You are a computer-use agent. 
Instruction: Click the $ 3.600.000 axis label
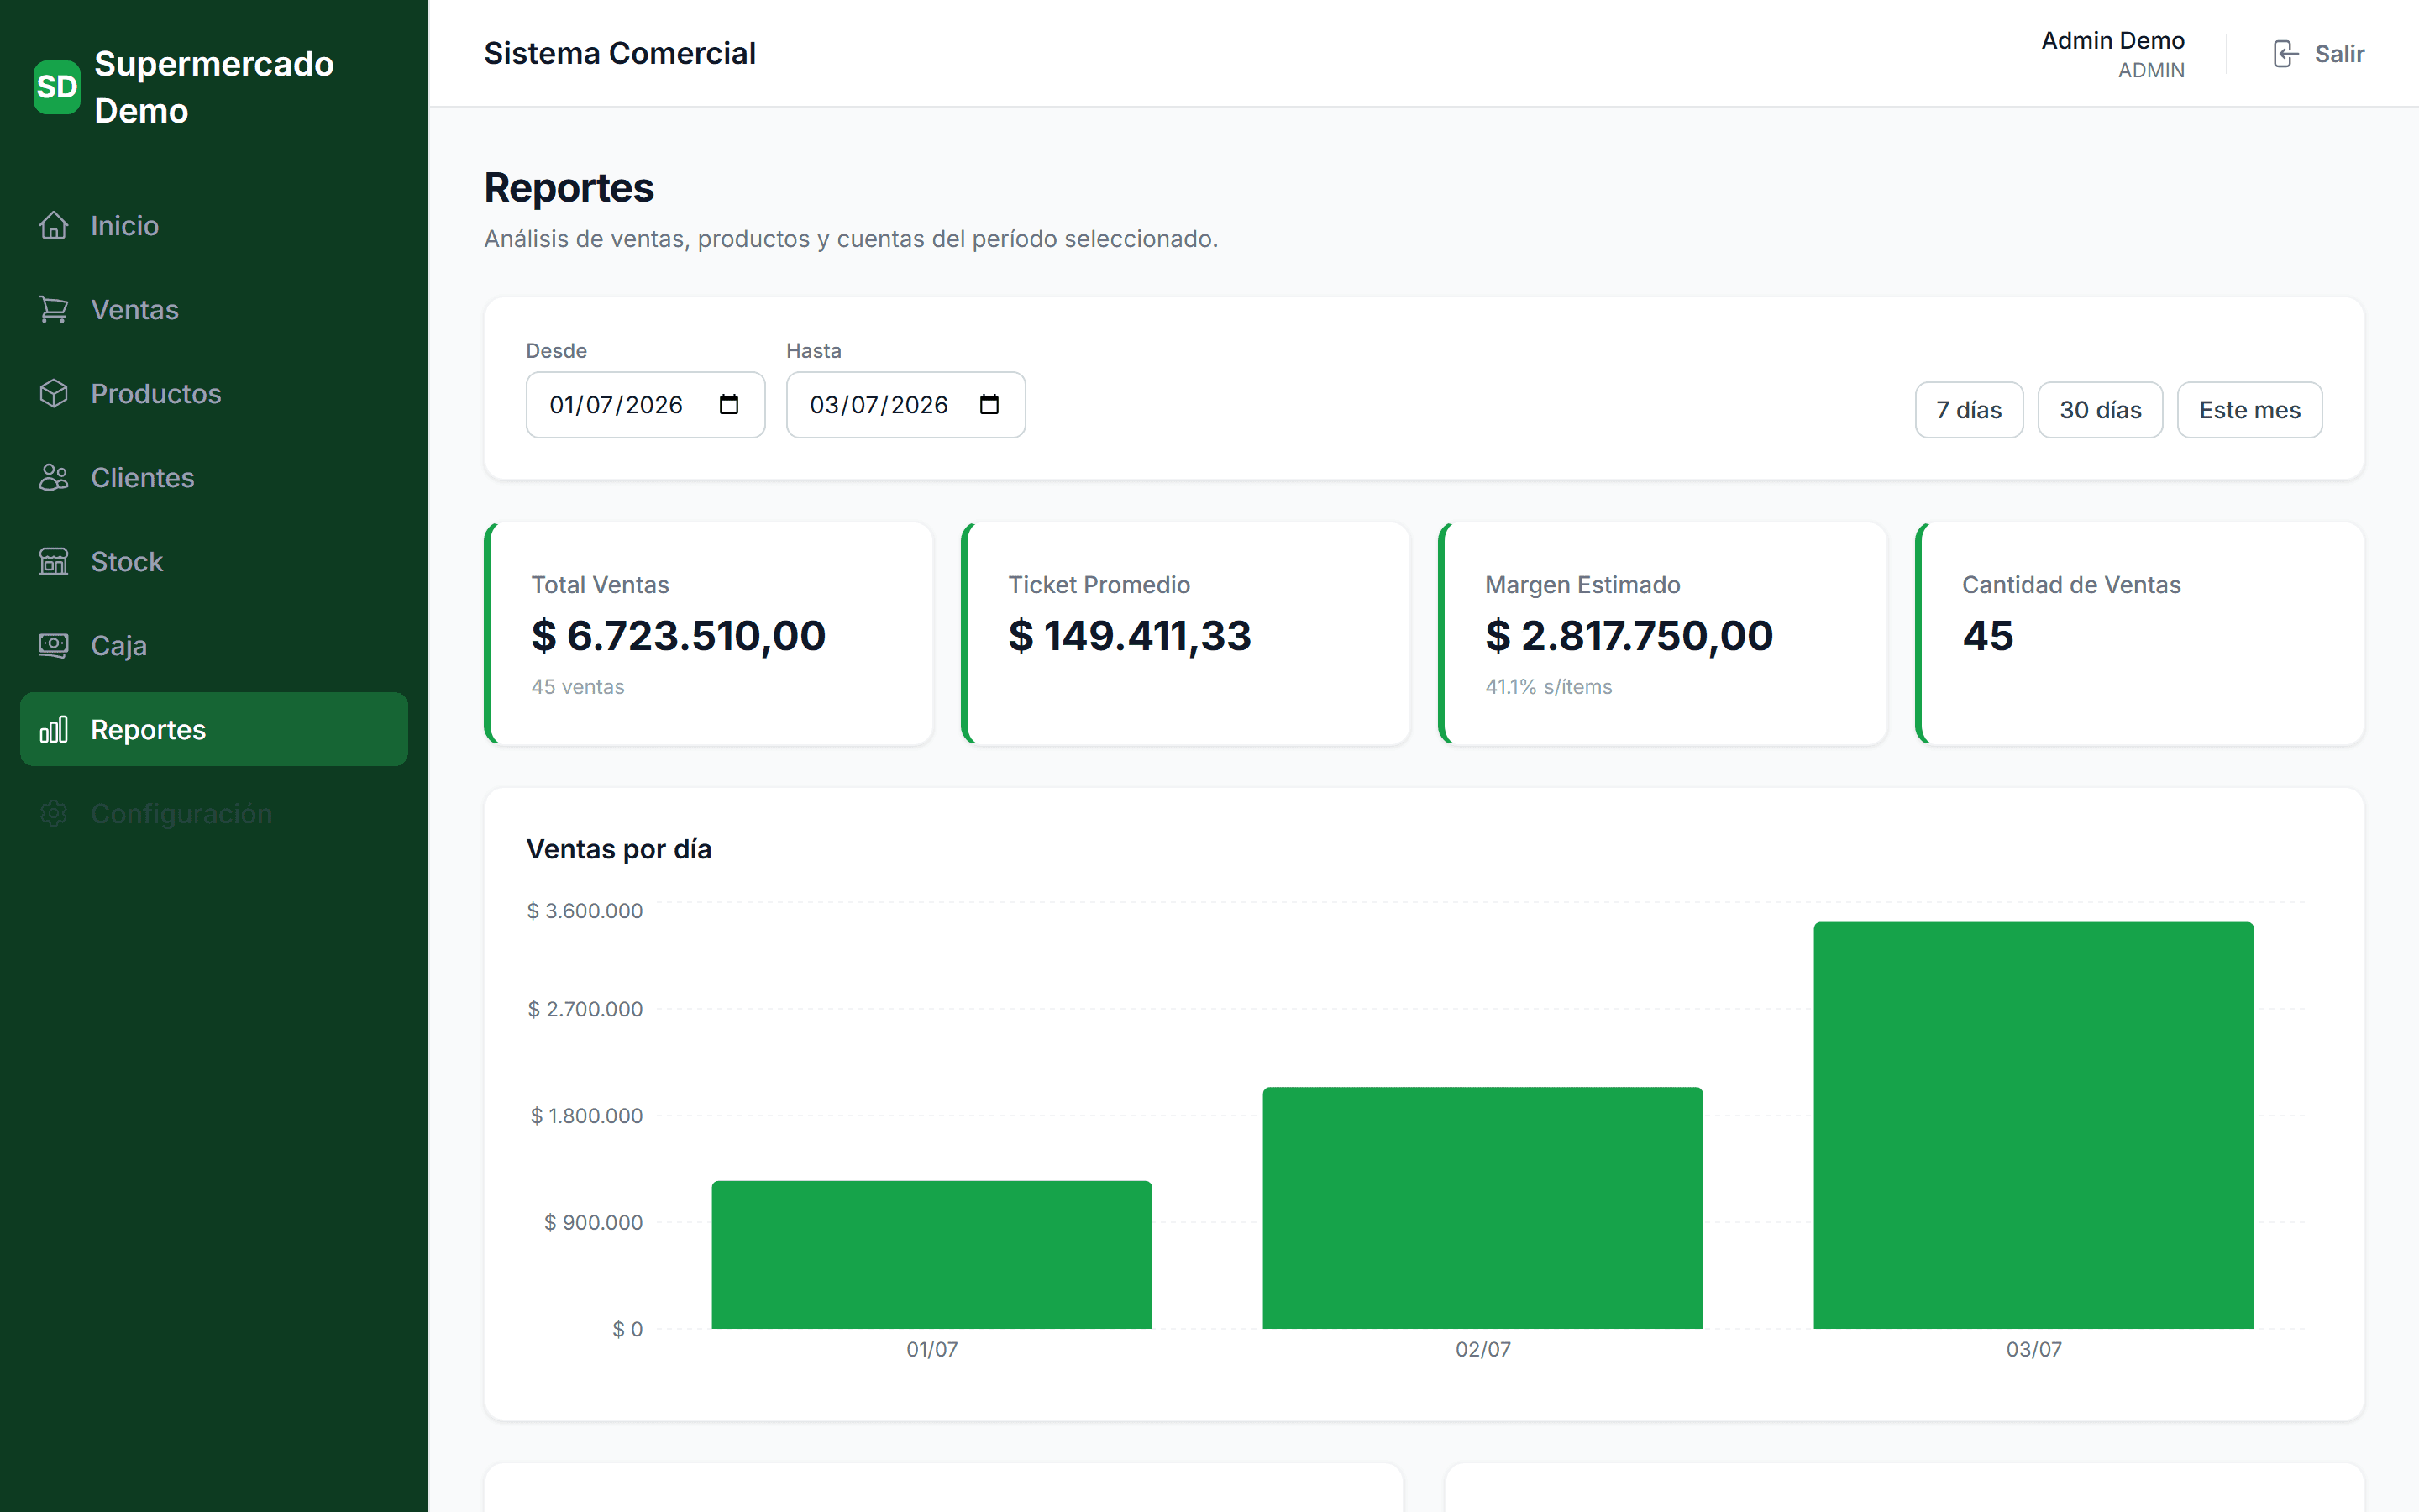(585, 910)
